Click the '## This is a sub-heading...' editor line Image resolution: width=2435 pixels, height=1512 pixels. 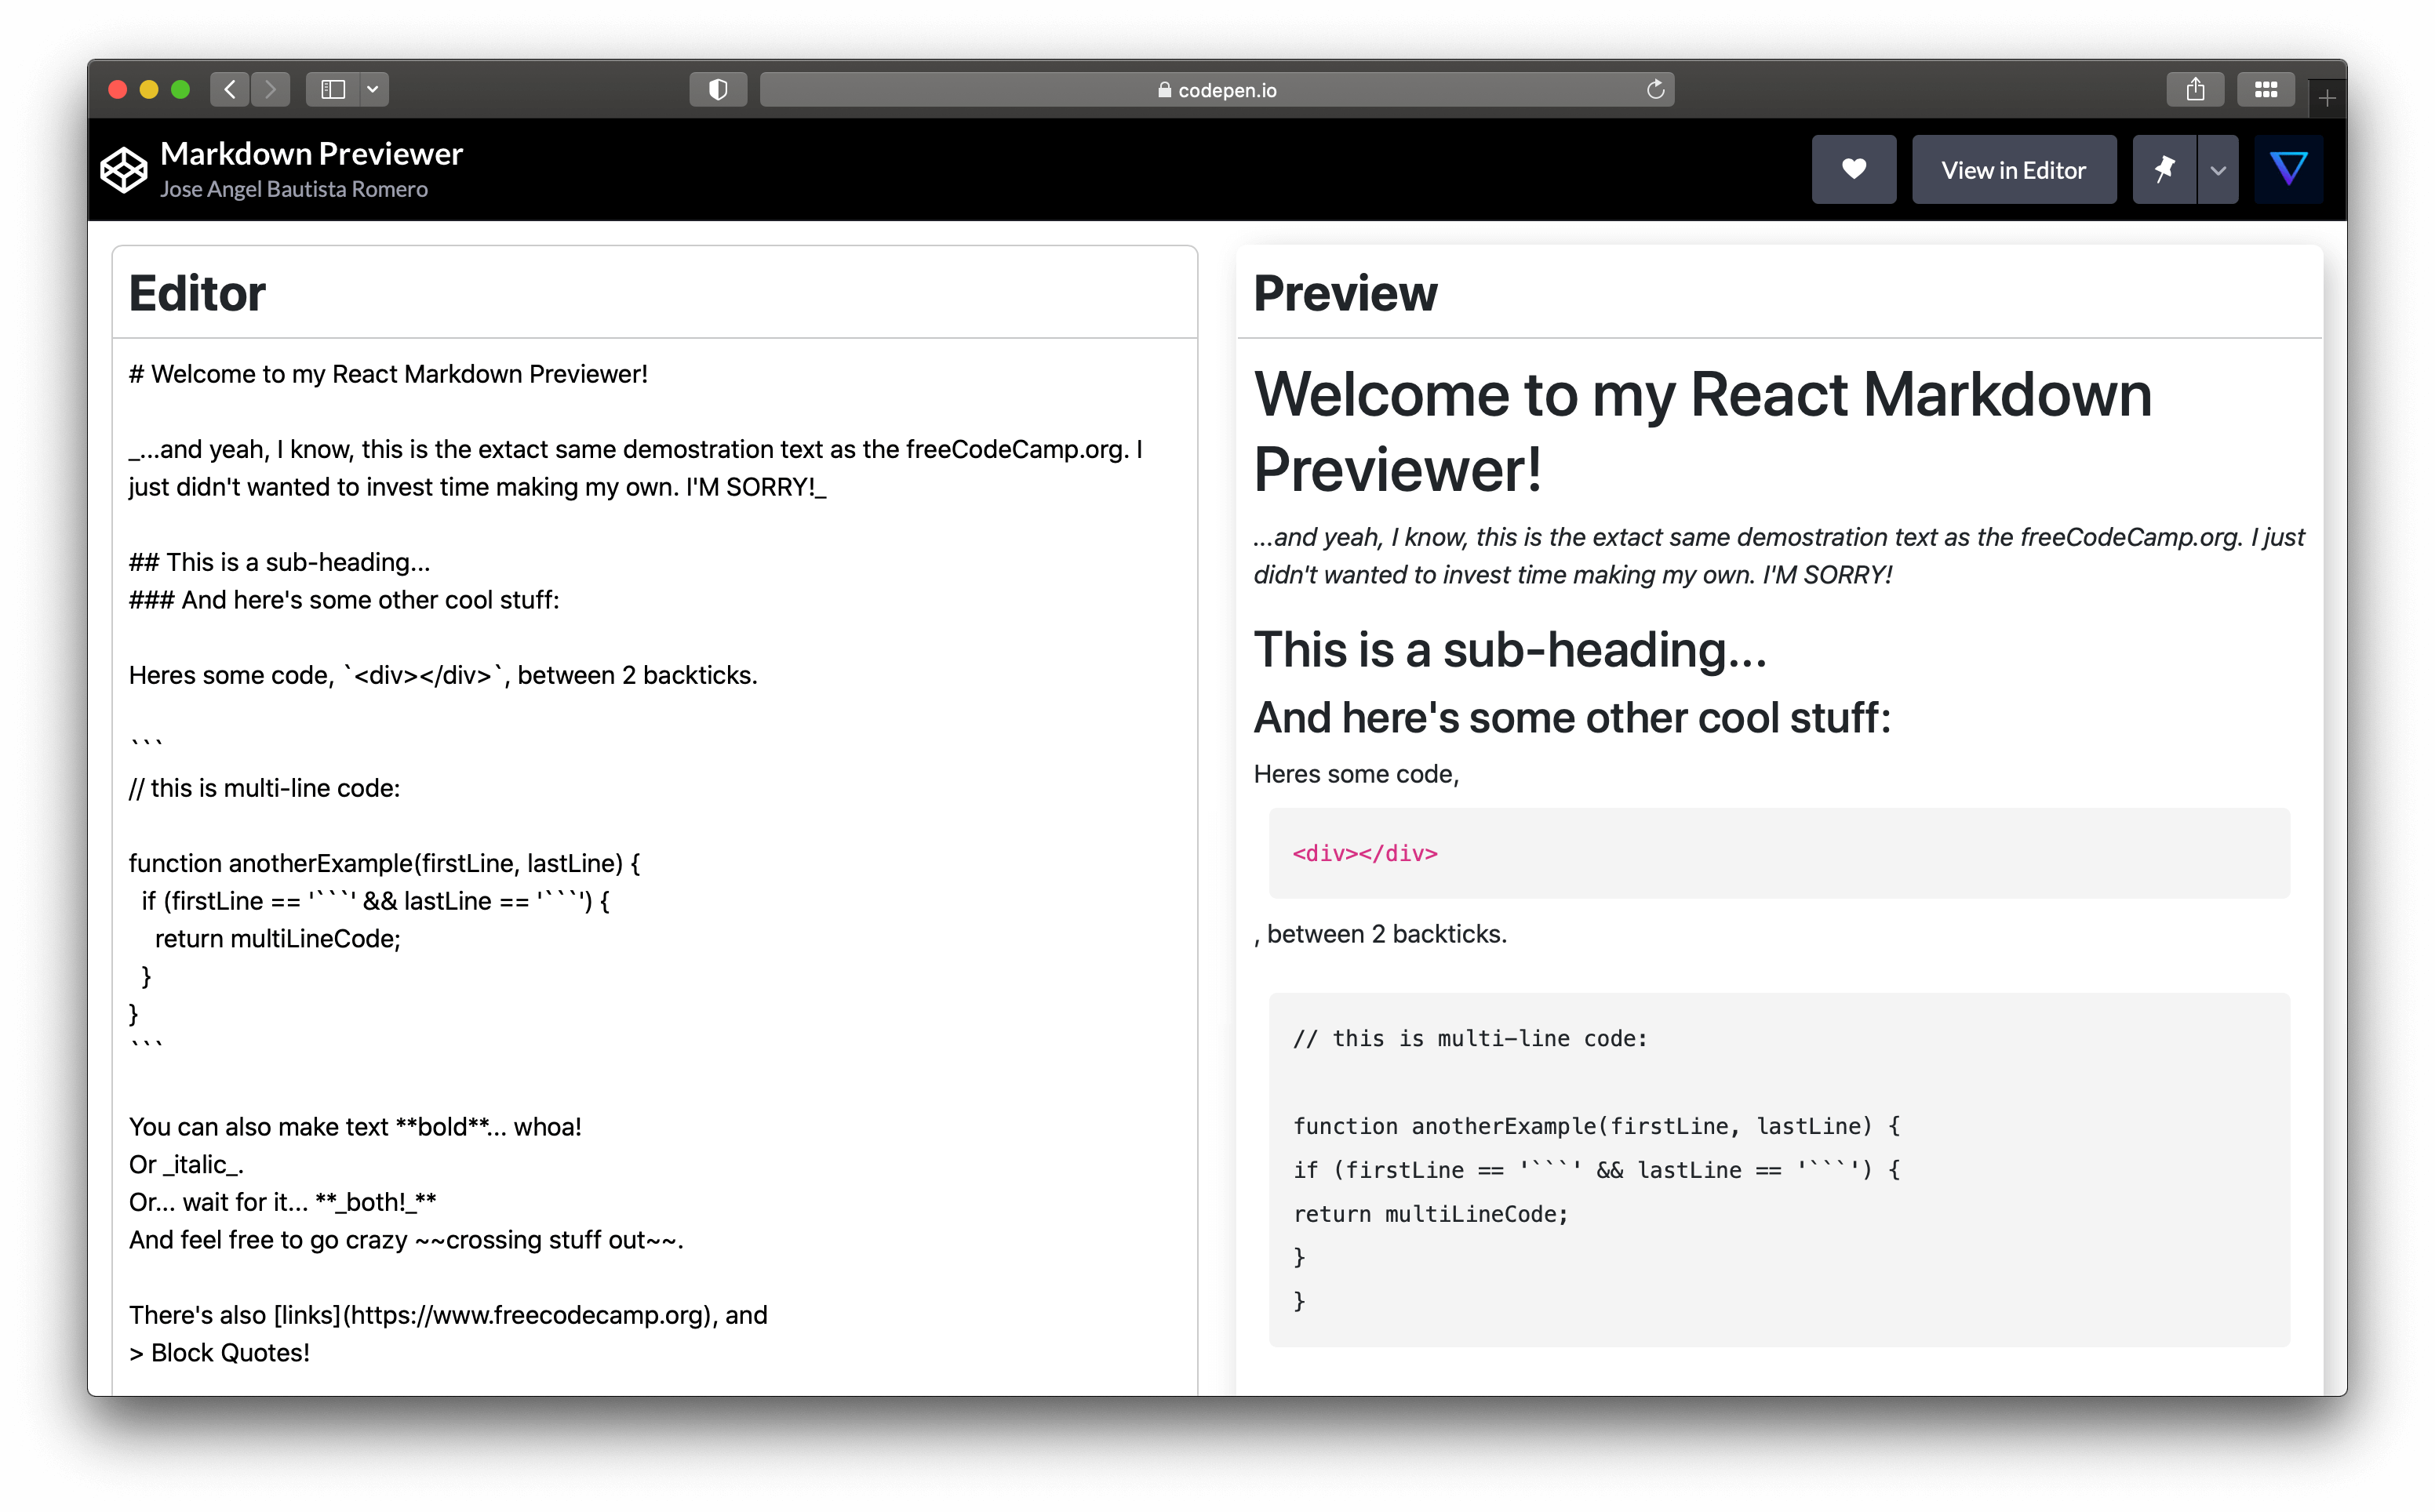point(280,562)
